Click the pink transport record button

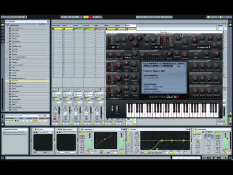(91, 17)
